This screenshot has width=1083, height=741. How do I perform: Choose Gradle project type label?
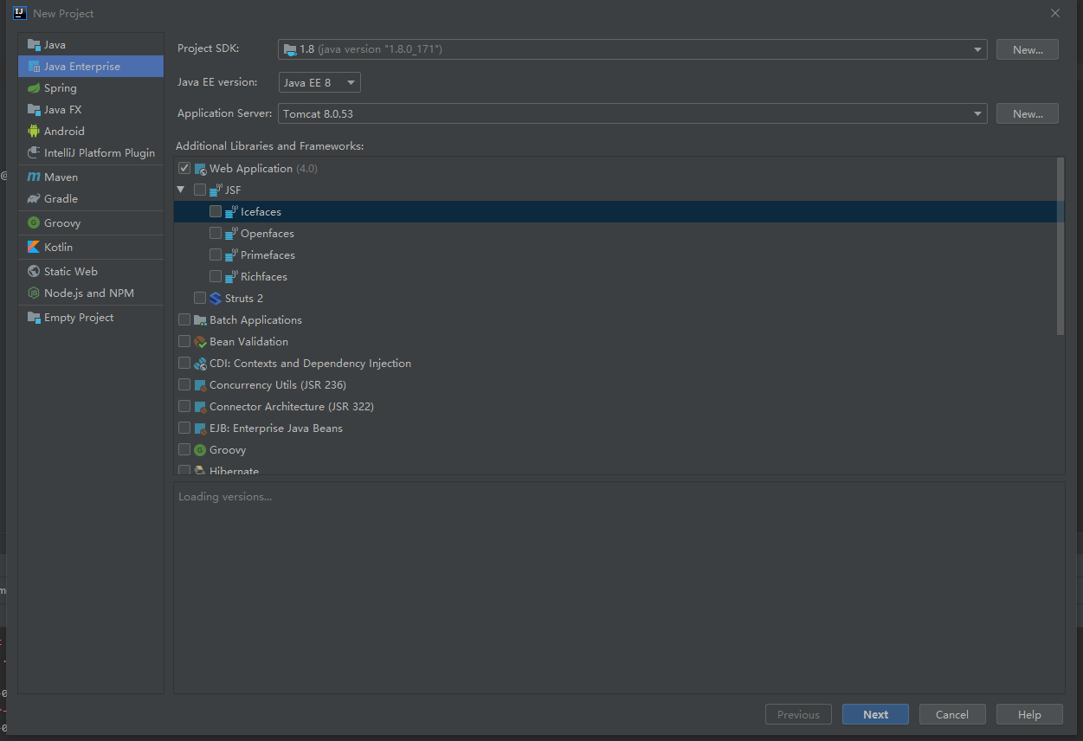click(61, 199)
